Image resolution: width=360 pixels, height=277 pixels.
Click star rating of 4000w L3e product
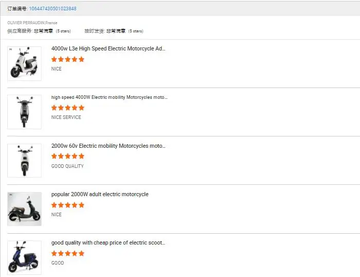click(x=68, y=59)
